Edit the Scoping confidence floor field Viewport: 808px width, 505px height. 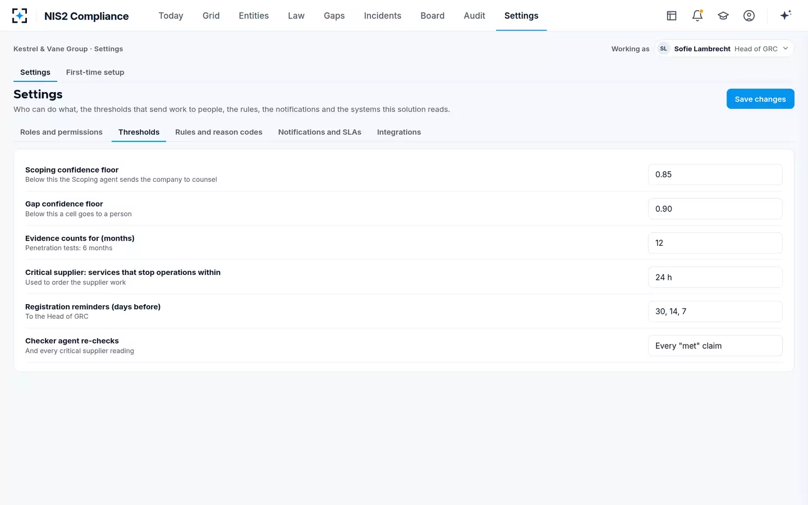pyautogui.click(x=715, y=175)
